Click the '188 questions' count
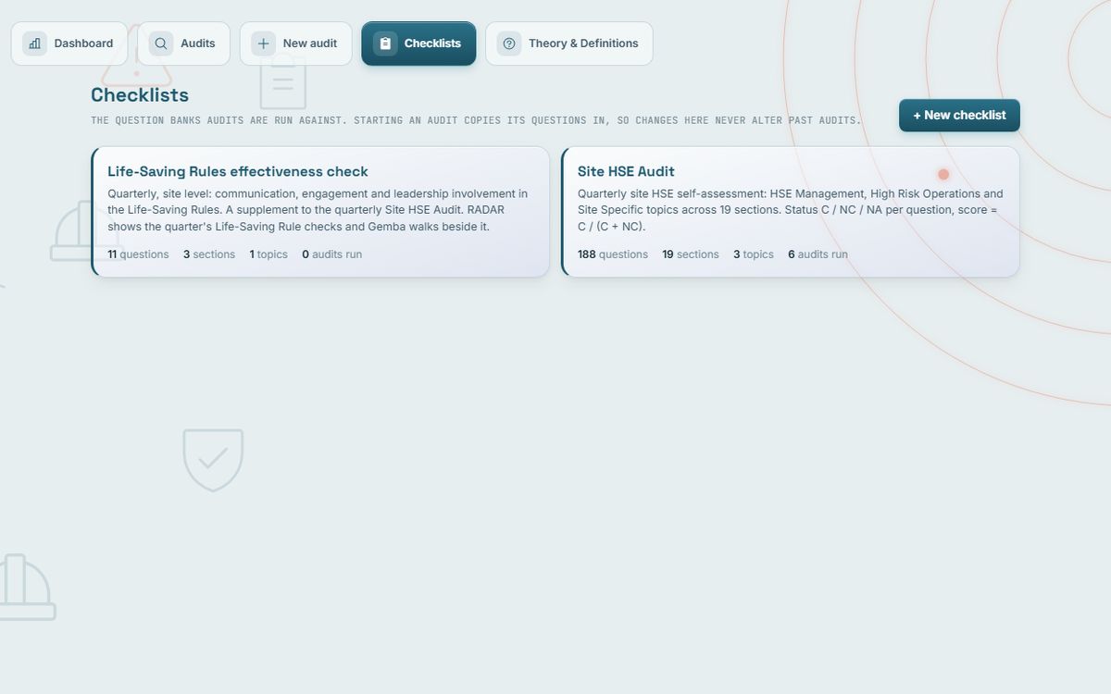This screenshot has width=1111, height=694. [613, 254]
